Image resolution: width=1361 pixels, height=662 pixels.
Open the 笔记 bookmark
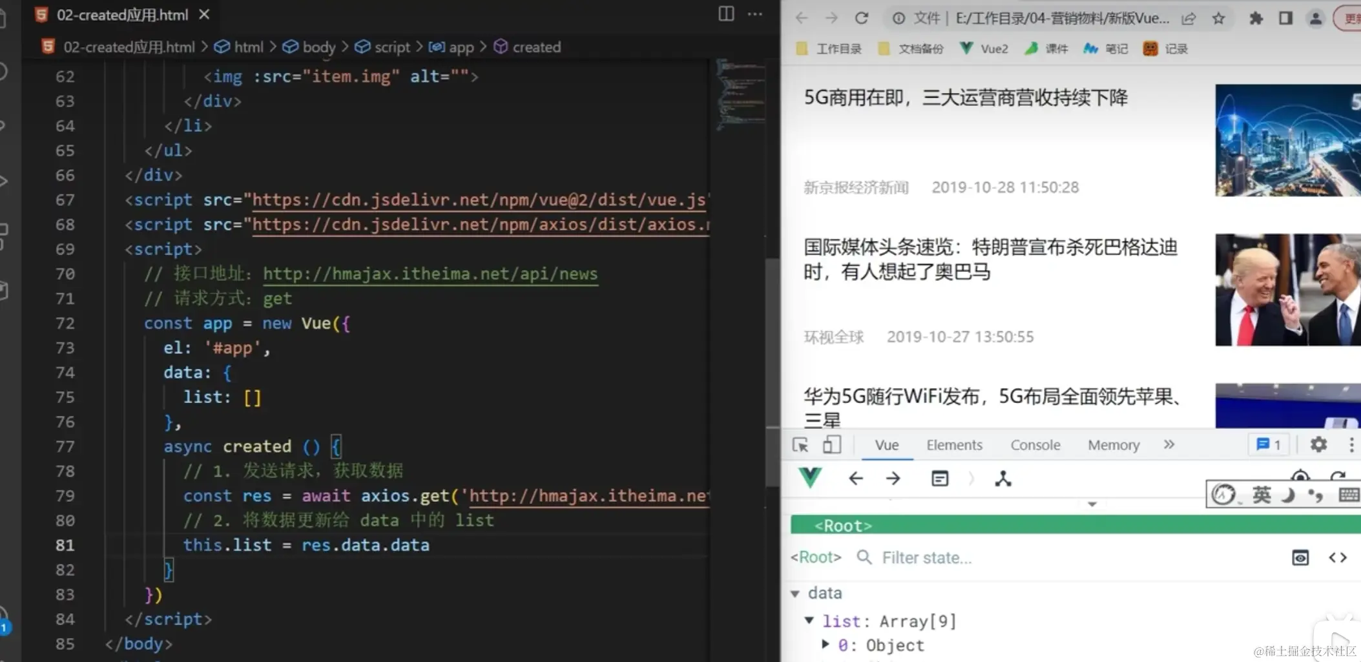tap(1105, 48)
